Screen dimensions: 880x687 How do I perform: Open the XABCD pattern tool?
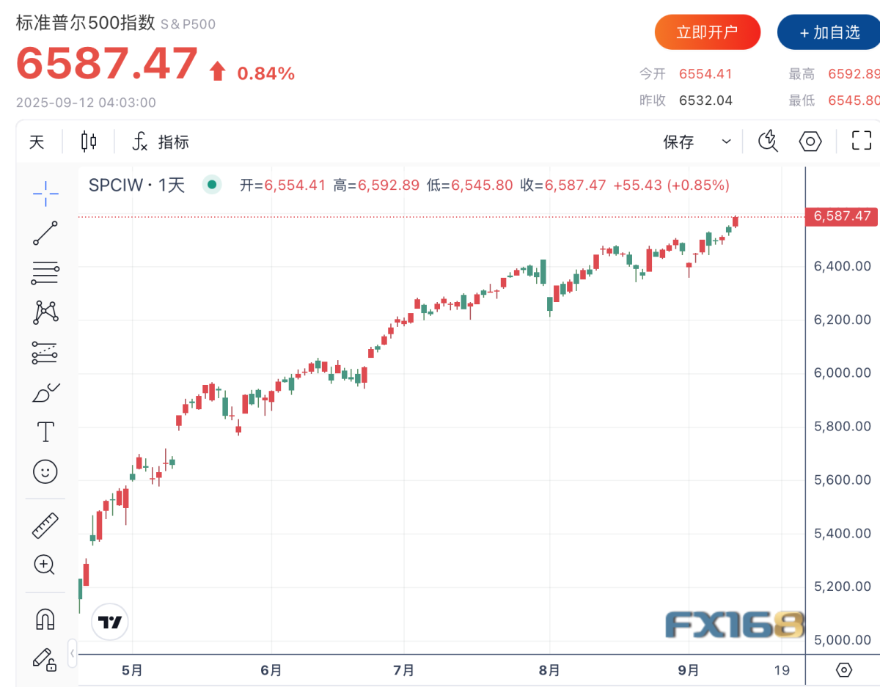tap(45, 312)
